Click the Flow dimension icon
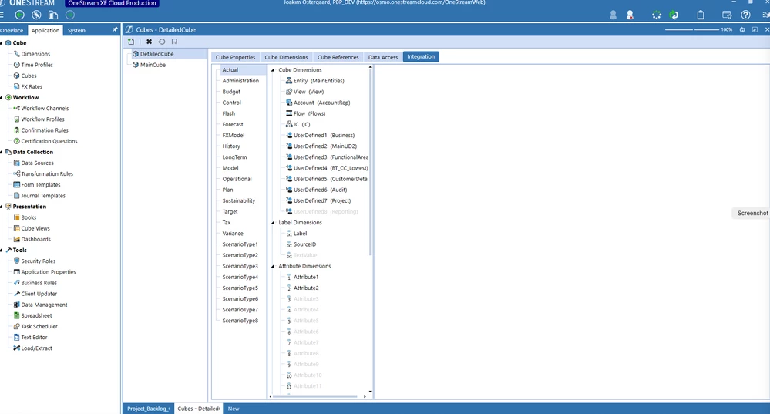Image resolution: width=770 pixels, height=414 pixels. (x=289, y=113)
